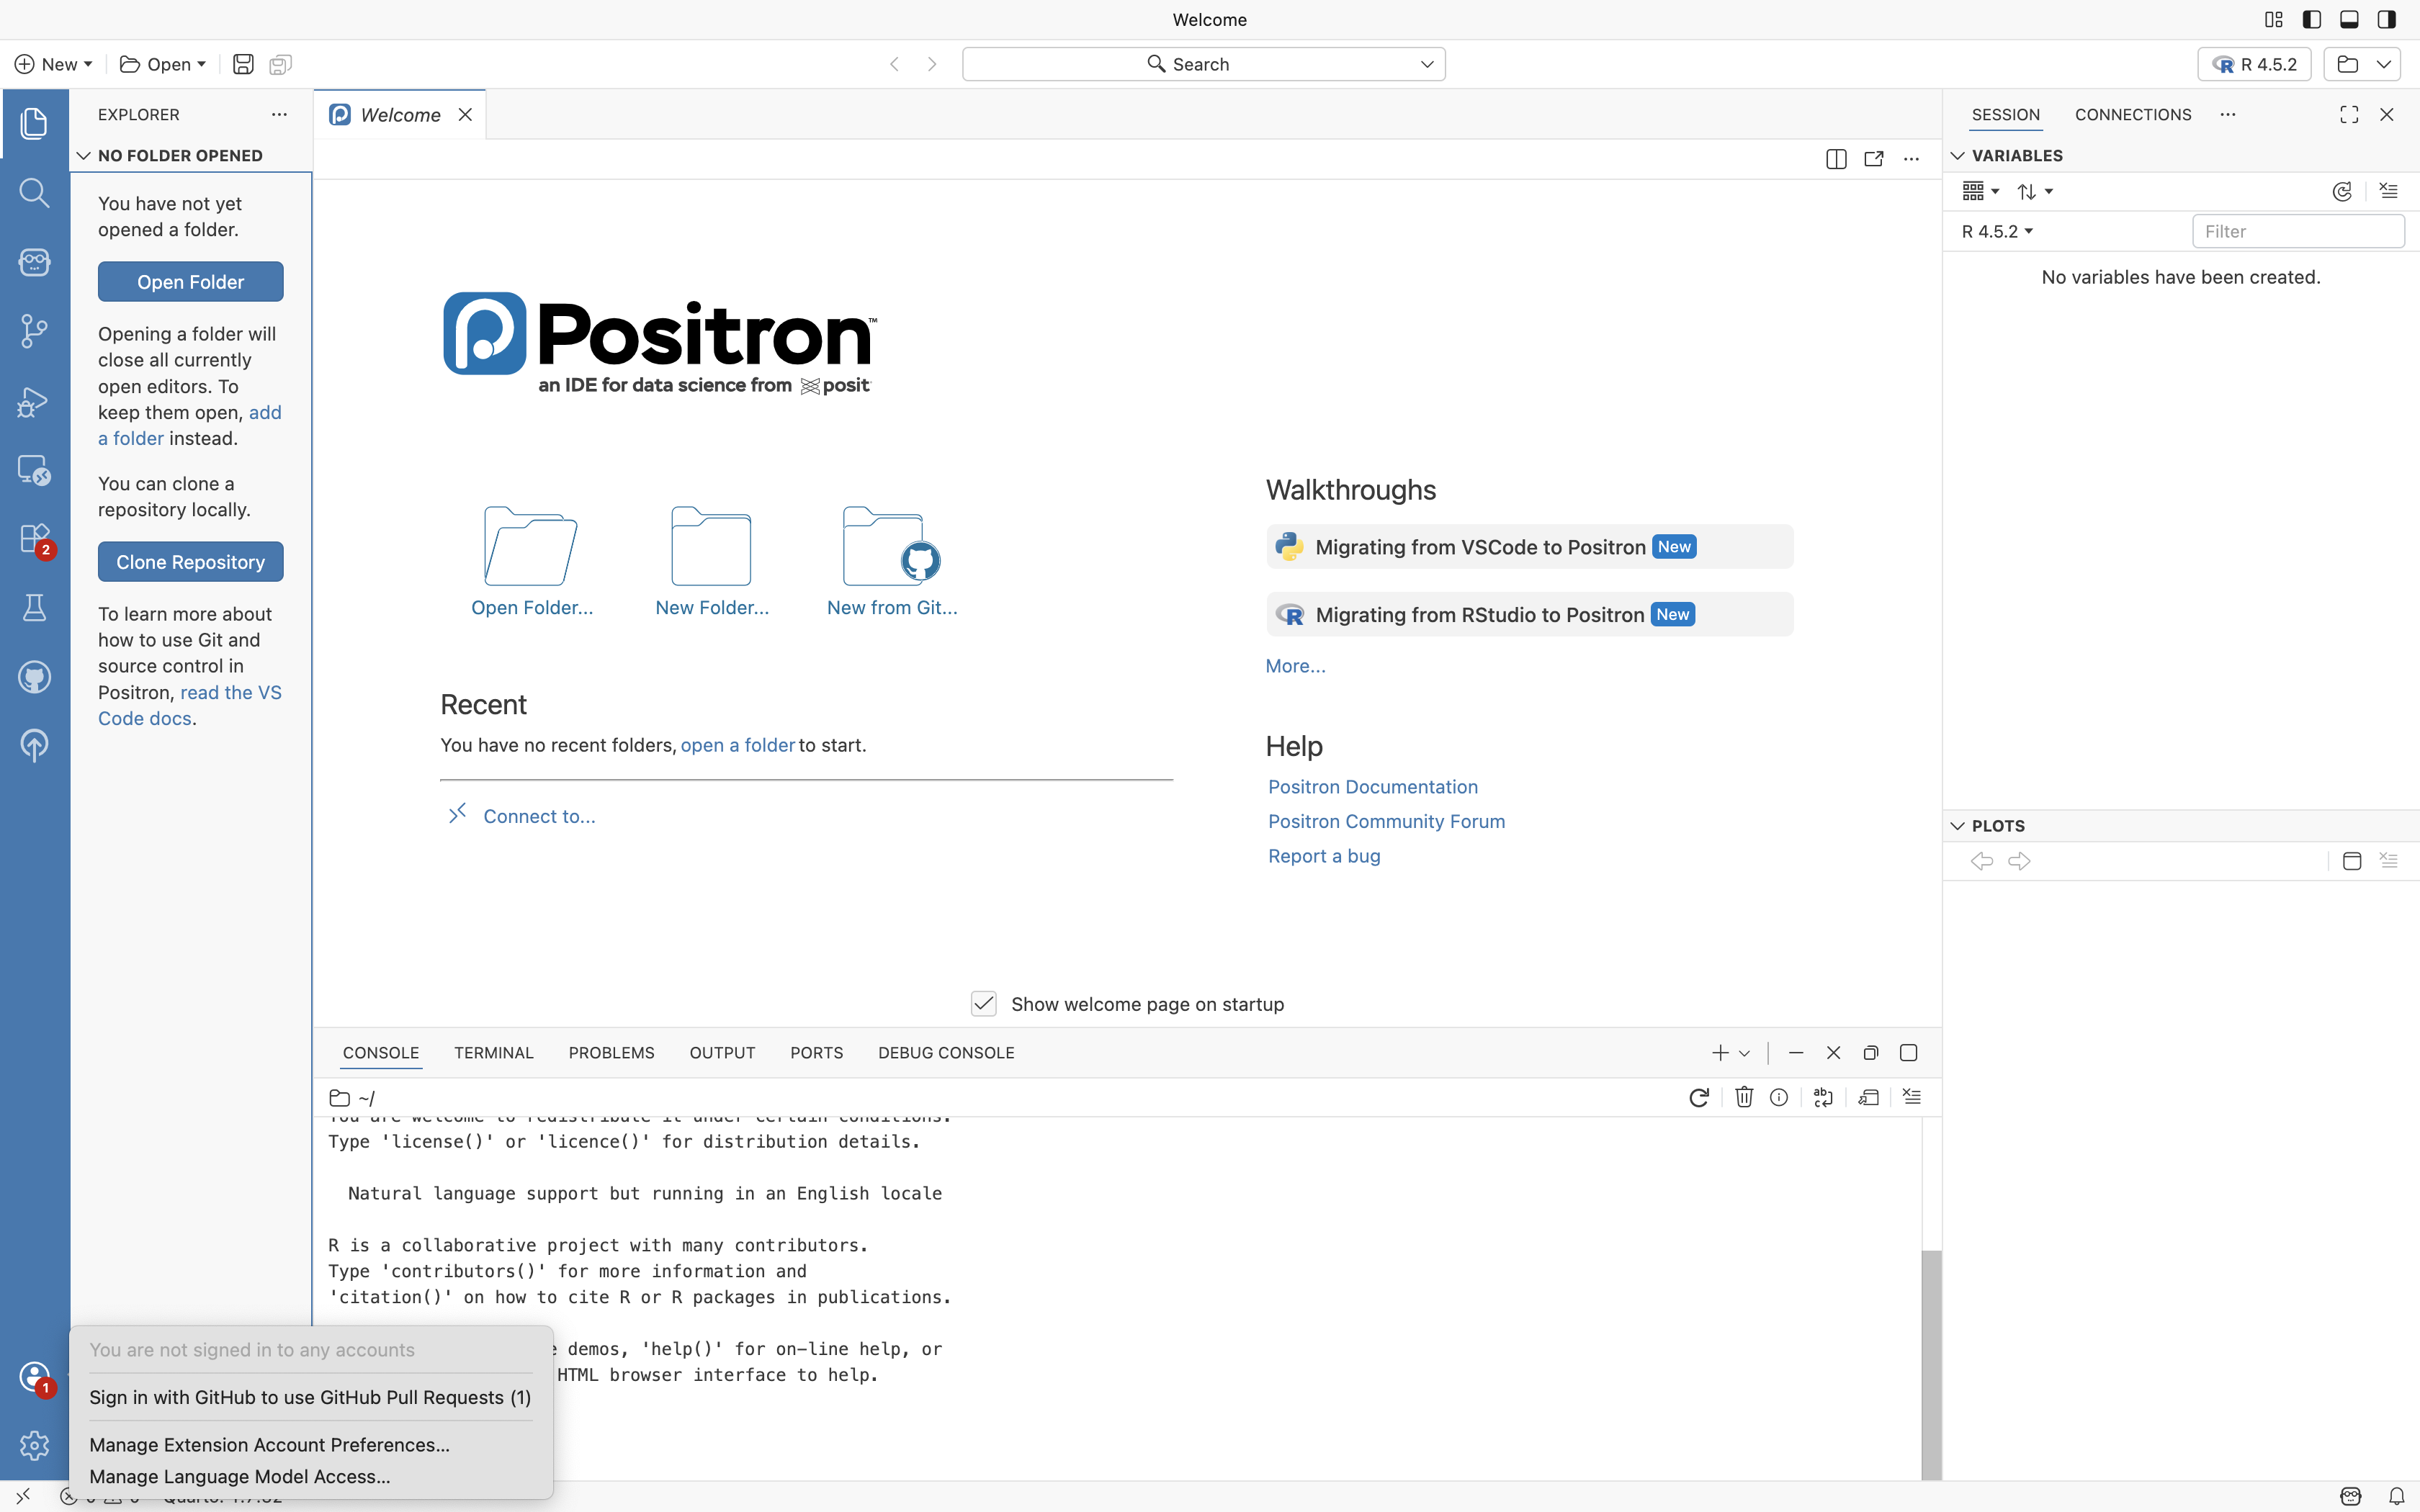Click the Clone Repository button
Screen dimensions: 2420x1512
coord(190,562)
